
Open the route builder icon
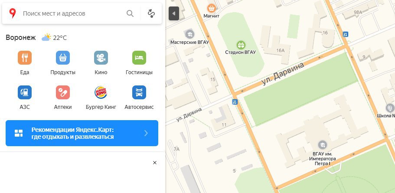click(151, 13)
